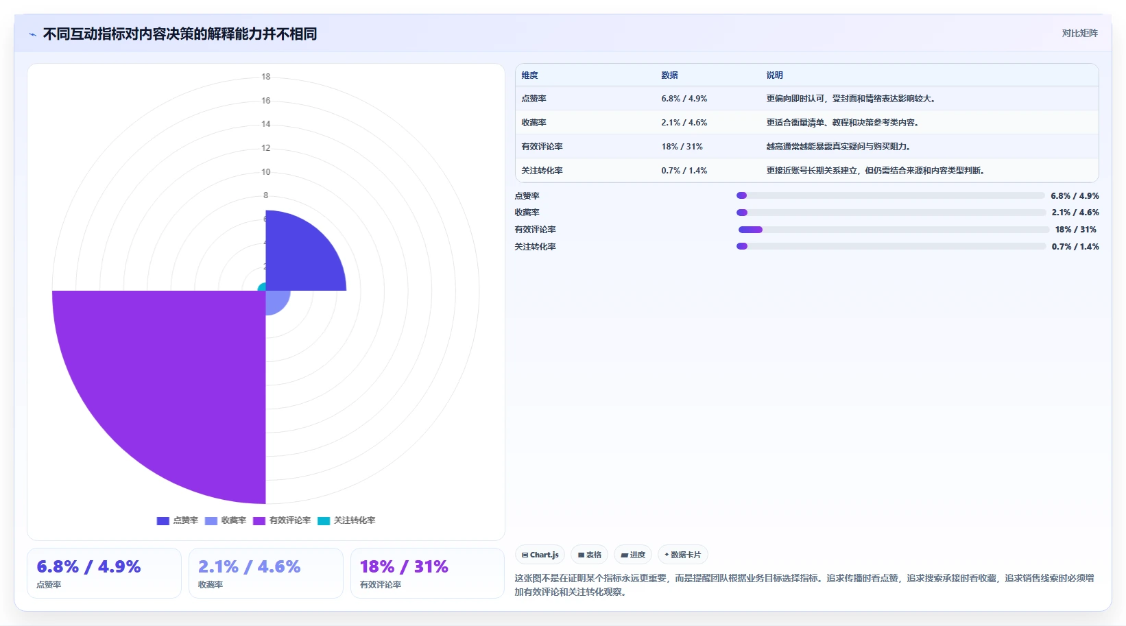Click the 点赞率 label beside its progress bar
The height and width of the screenshot is (626, 1126).
[x=527, y=196]
